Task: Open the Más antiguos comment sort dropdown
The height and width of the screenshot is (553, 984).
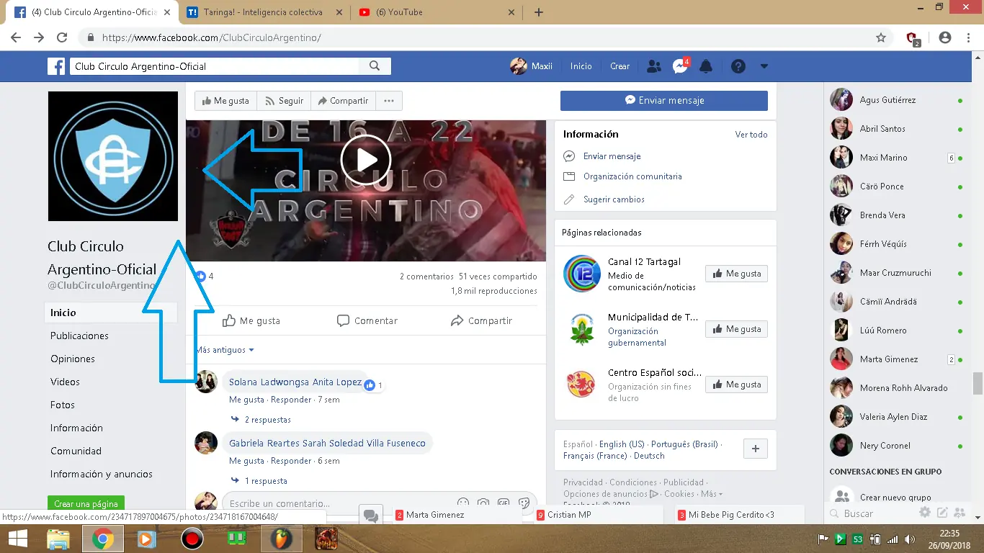Action: click(x=225, y=350)
